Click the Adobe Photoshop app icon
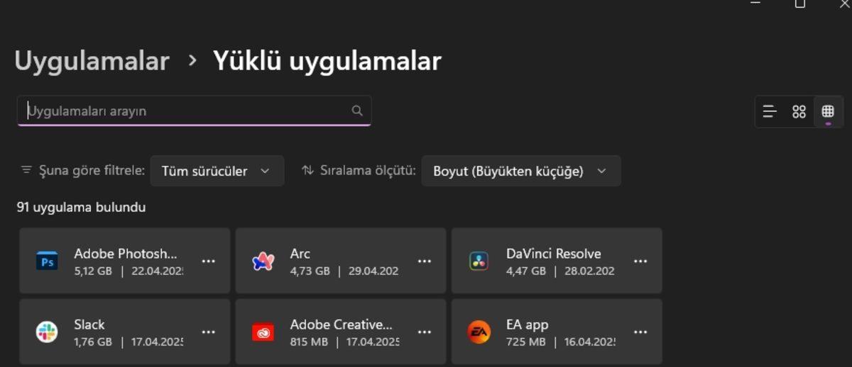This screenshot has width=852, height=367. pos(47,261)
